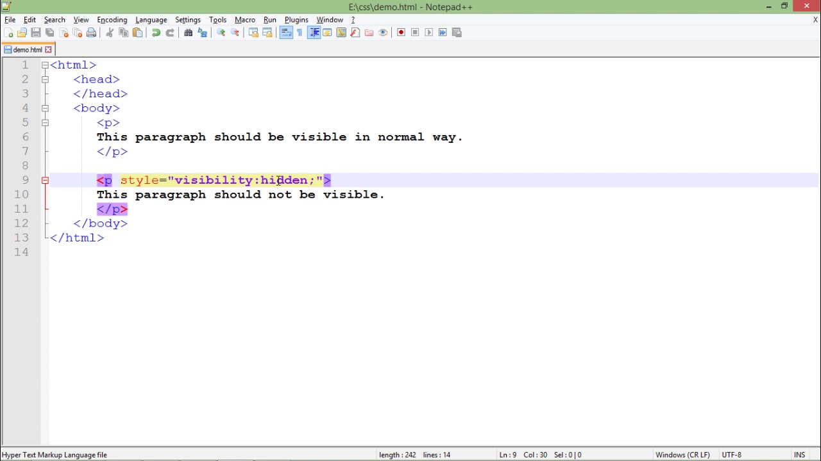
Task: Open a file using toolbar icon
Action: click(22, 33)
